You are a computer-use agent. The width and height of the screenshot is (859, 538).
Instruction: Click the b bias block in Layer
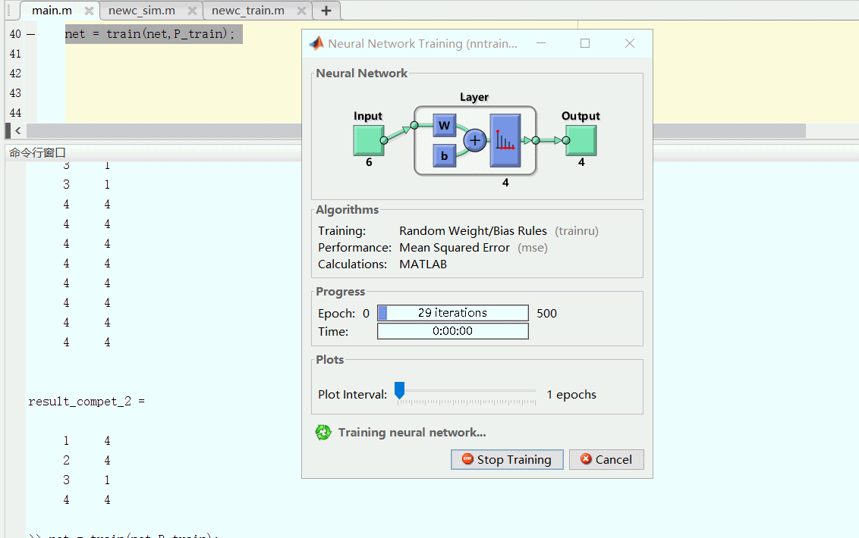click(444, 155)
